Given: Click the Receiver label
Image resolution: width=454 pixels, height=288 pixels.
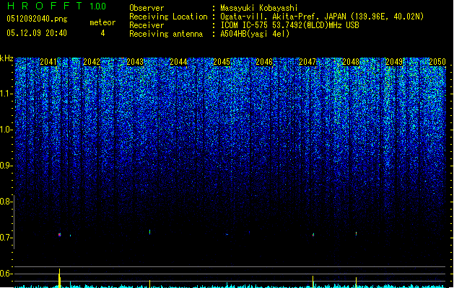Looking at the screenshot, I should (x=147, y=25).
